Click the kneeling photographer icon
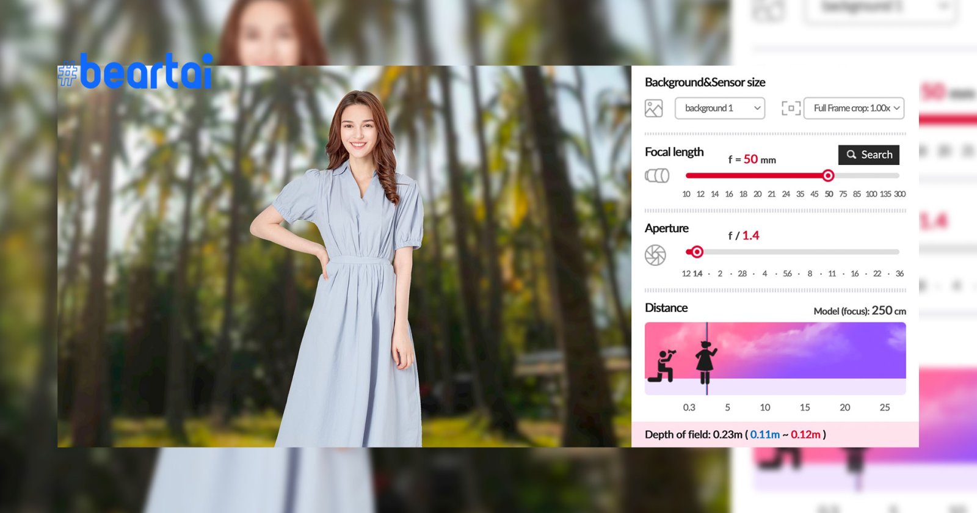This screenshot has width=977, height=513. [x=663, y=366]
